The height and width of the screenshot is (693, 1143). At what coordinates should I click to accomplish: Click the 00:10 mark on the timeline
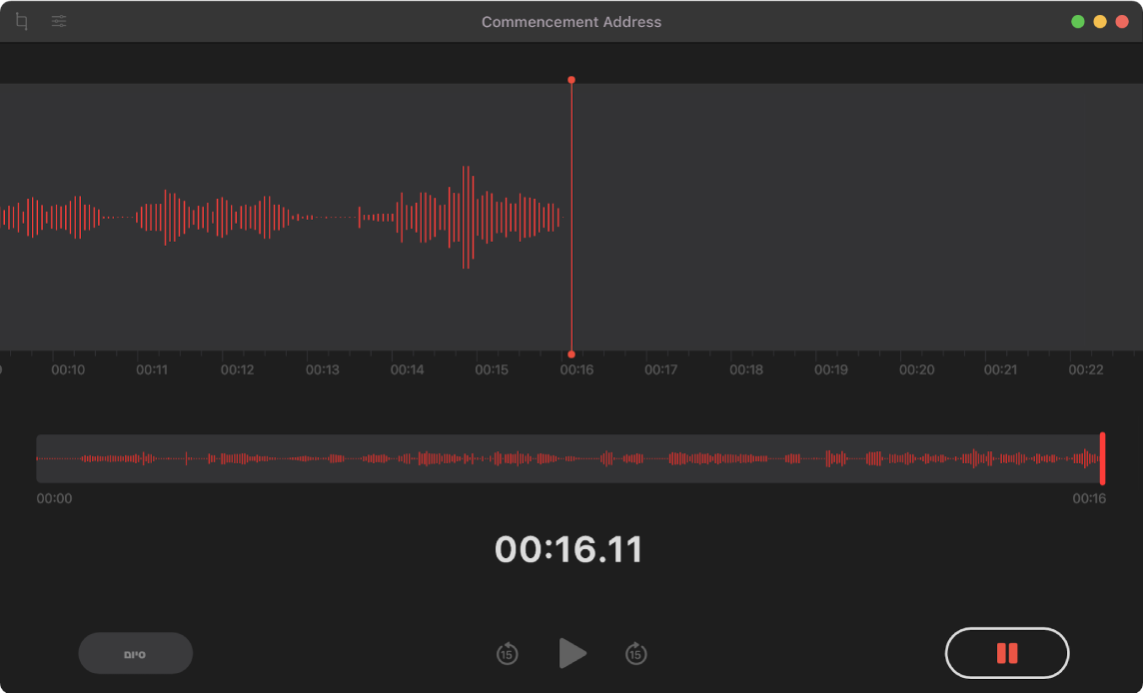tap(68, 369)
